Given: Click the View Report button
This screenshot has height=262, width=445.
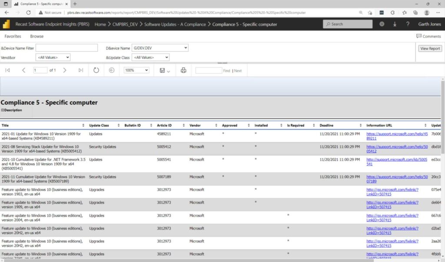Looking at the screenshot, I should [x=429, y=49].
